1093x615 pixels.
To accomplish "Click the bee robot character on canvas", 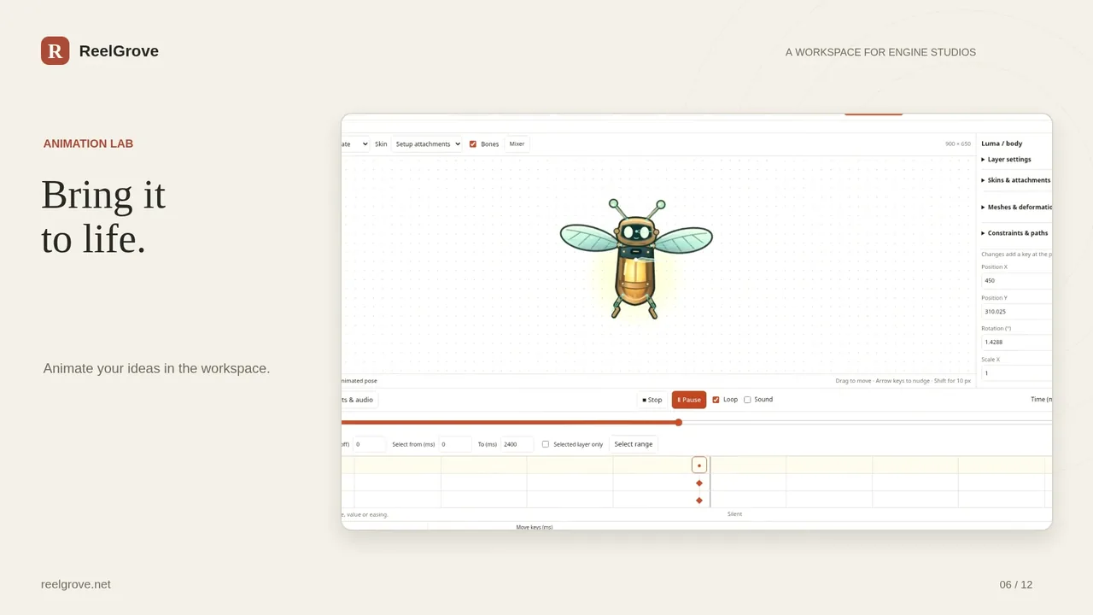I will tap(636, 259).
